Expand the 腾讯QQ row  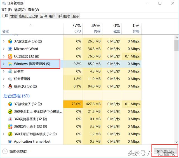pos(4,86)
